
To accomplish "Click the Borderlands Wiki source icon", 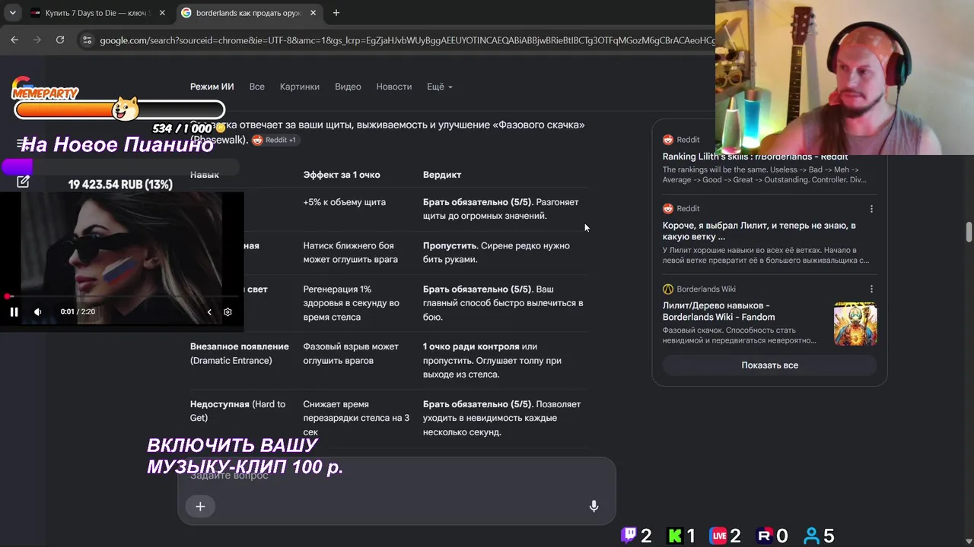I will pyautogui.click(x=668, y=289).
